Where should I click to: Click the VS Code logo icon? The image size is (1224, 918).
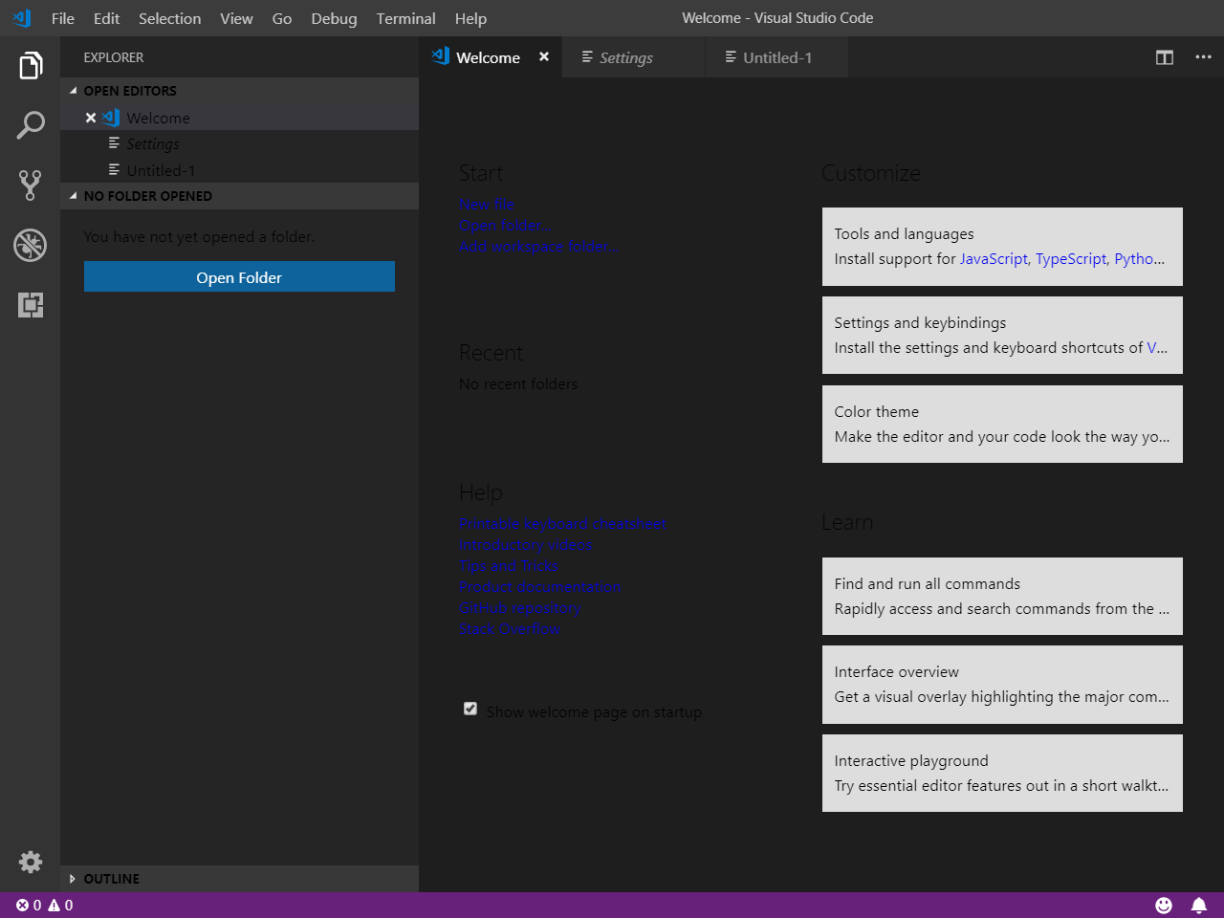click(x=19, y=18)
